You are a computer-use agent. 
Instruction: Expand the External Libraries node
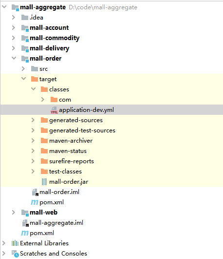tap(3, 243)
